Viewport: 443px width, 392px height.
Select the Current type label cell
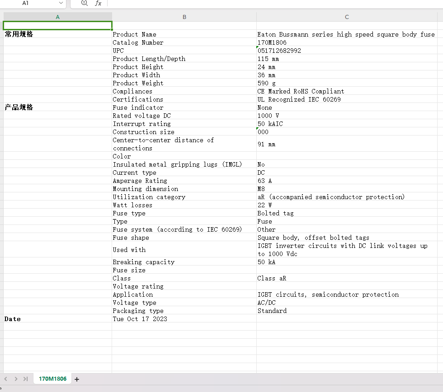(x=184, y=173)
